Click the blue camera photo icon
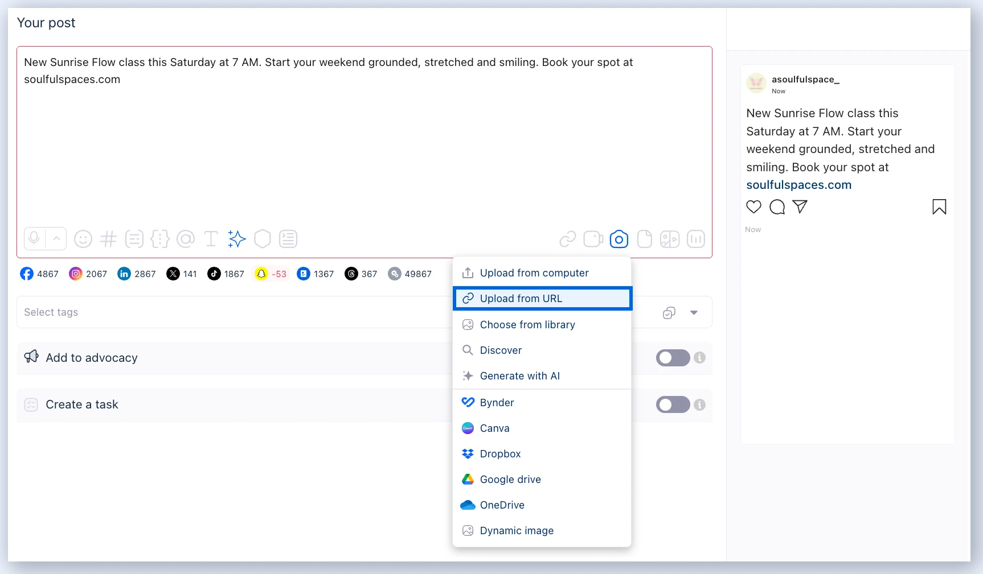The image size is (983, 574). (619, 239)
